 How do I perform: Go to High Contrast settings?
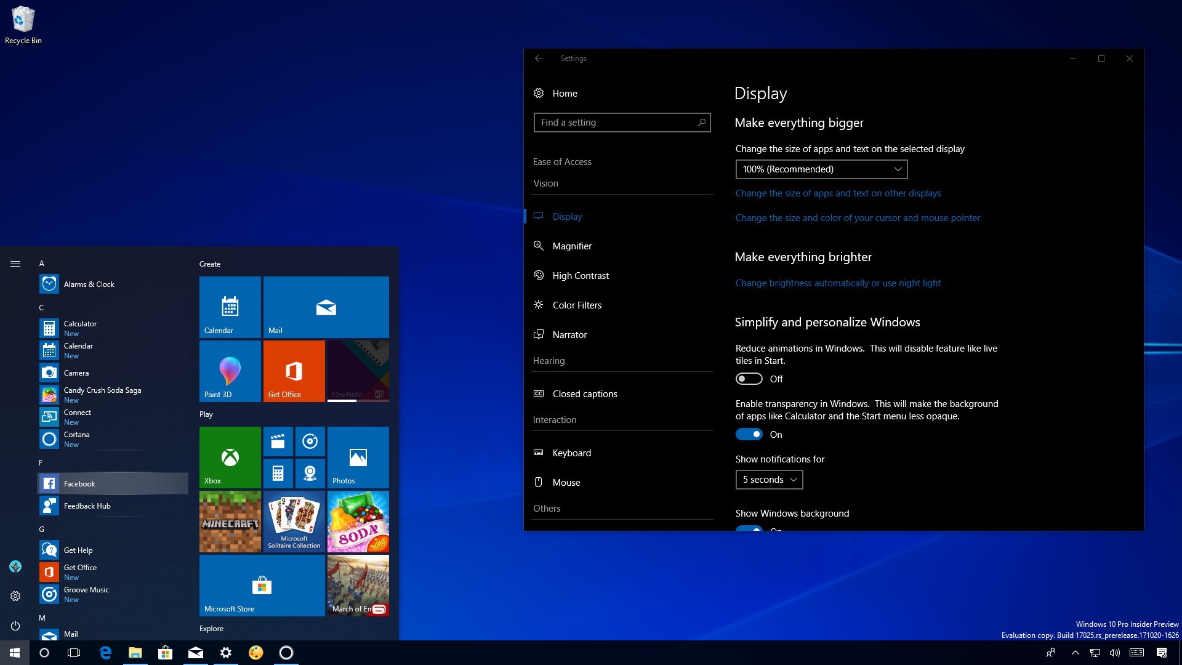click(580, 276)
